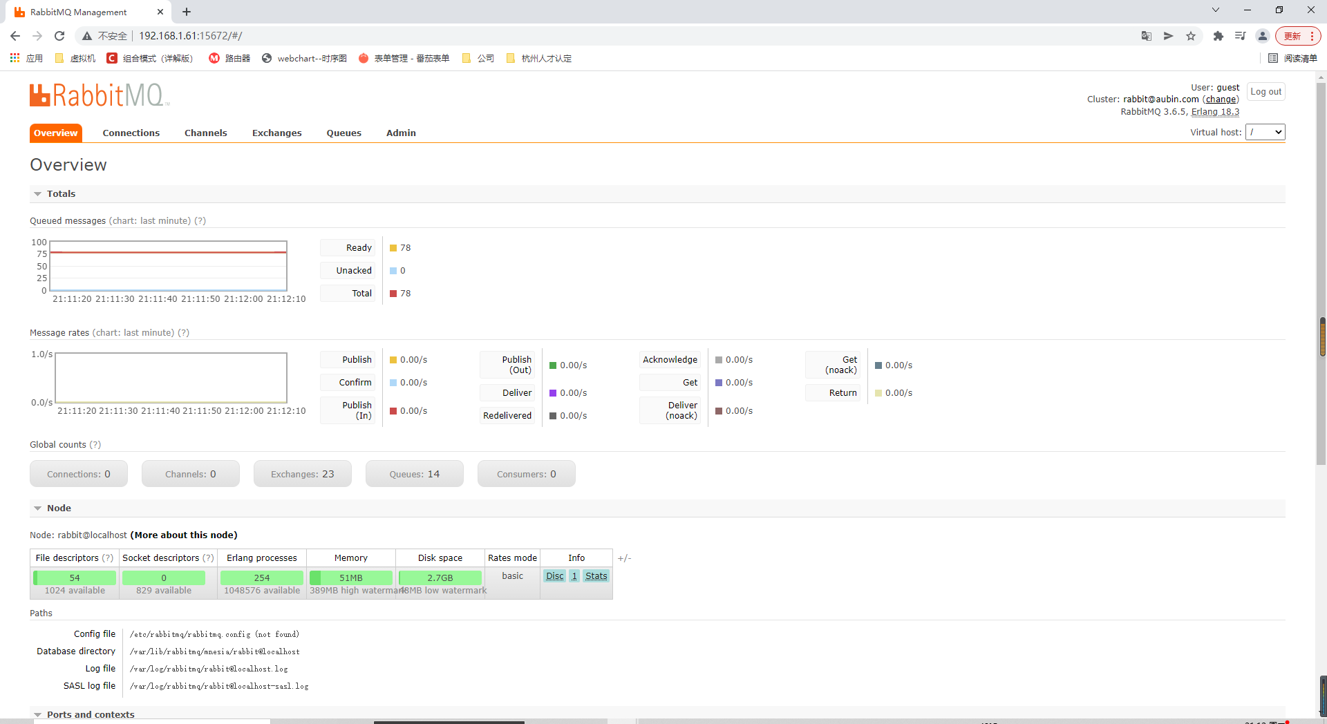
Task: Open the tab search chevron
Action: (x=1216, y=10)
